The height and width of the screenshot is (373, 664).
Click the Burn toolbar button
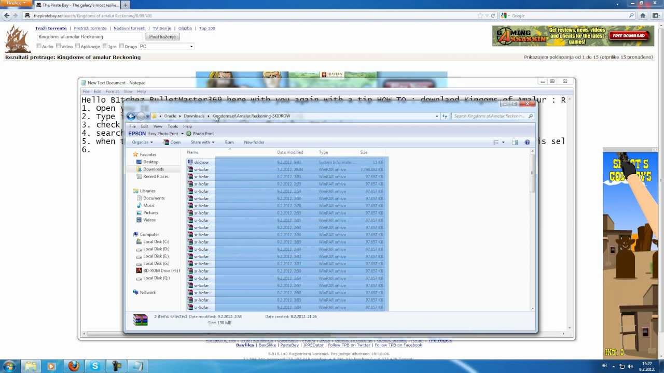[x=229, y=142]
